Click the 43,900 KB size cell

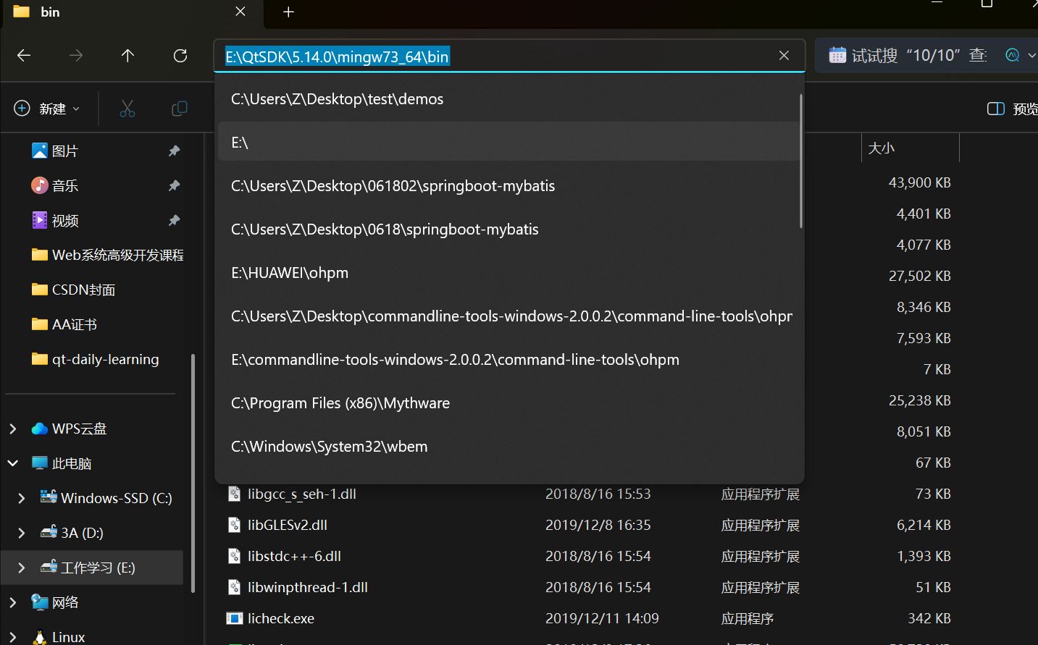[x=919, y=182]
